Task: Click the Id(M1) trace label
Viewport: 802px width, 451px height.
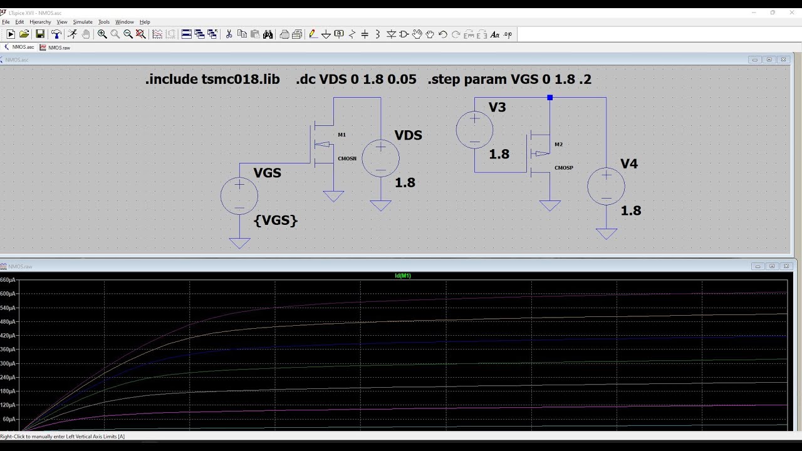Action: 403,276
